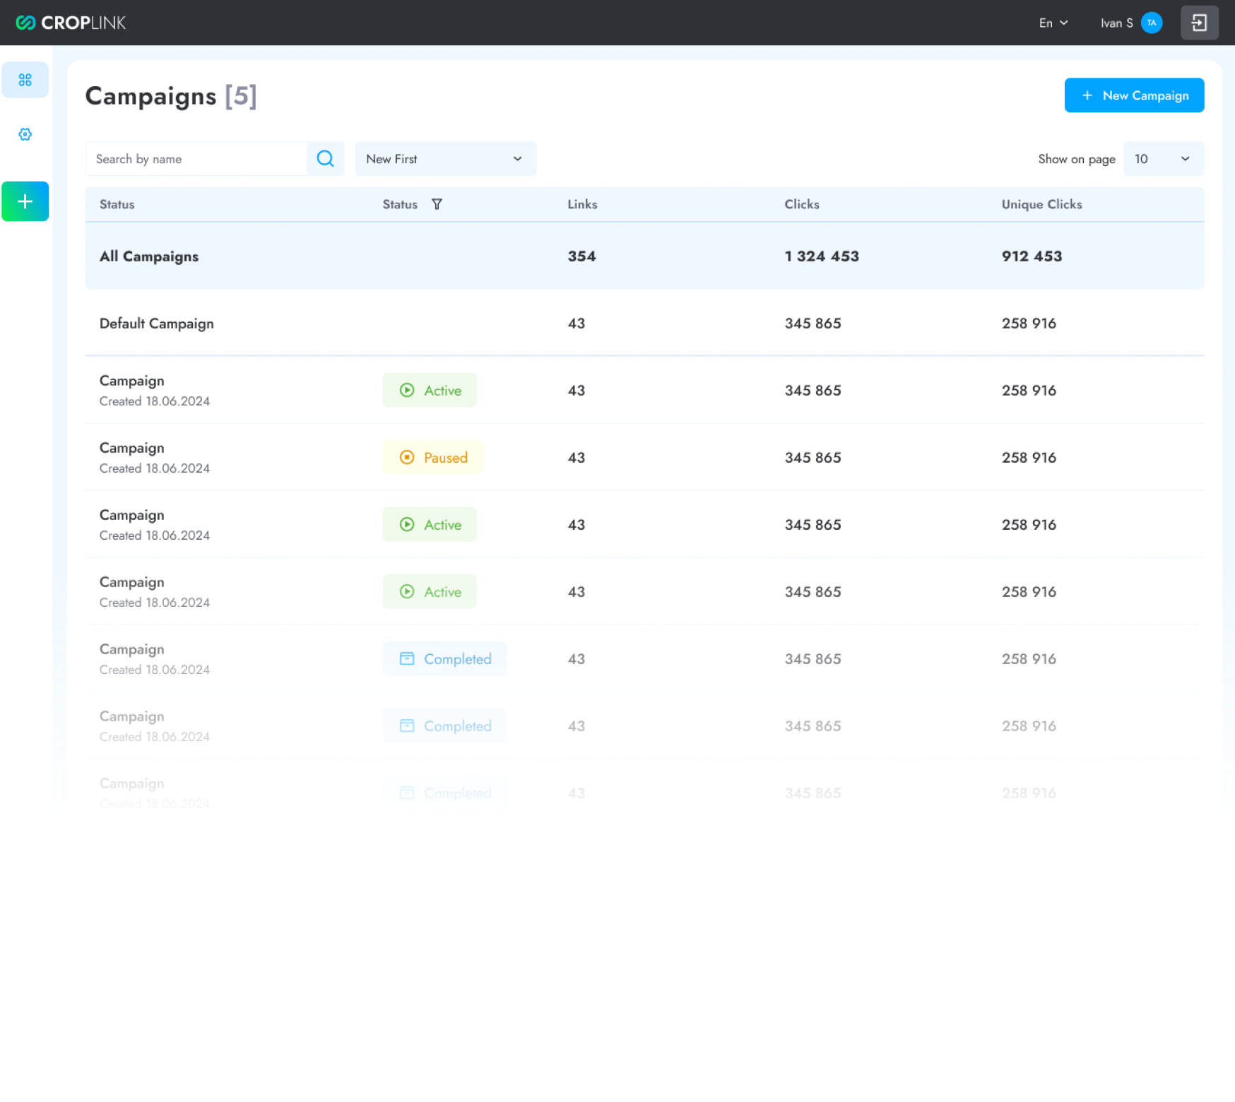
Task: Expand the Show on page dropdown
Action: point(1163,159)
